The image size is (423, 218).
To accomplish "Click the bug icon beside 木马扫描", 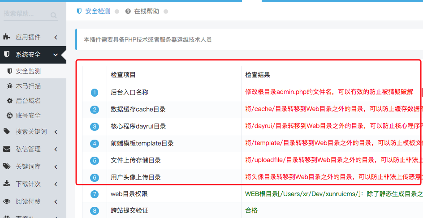I will [x=10, y=86].
